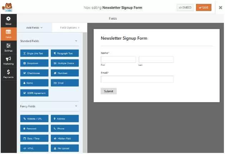Save the form with the Save button
The width and height of the screenshot is (225, 154).
point(204,8)
